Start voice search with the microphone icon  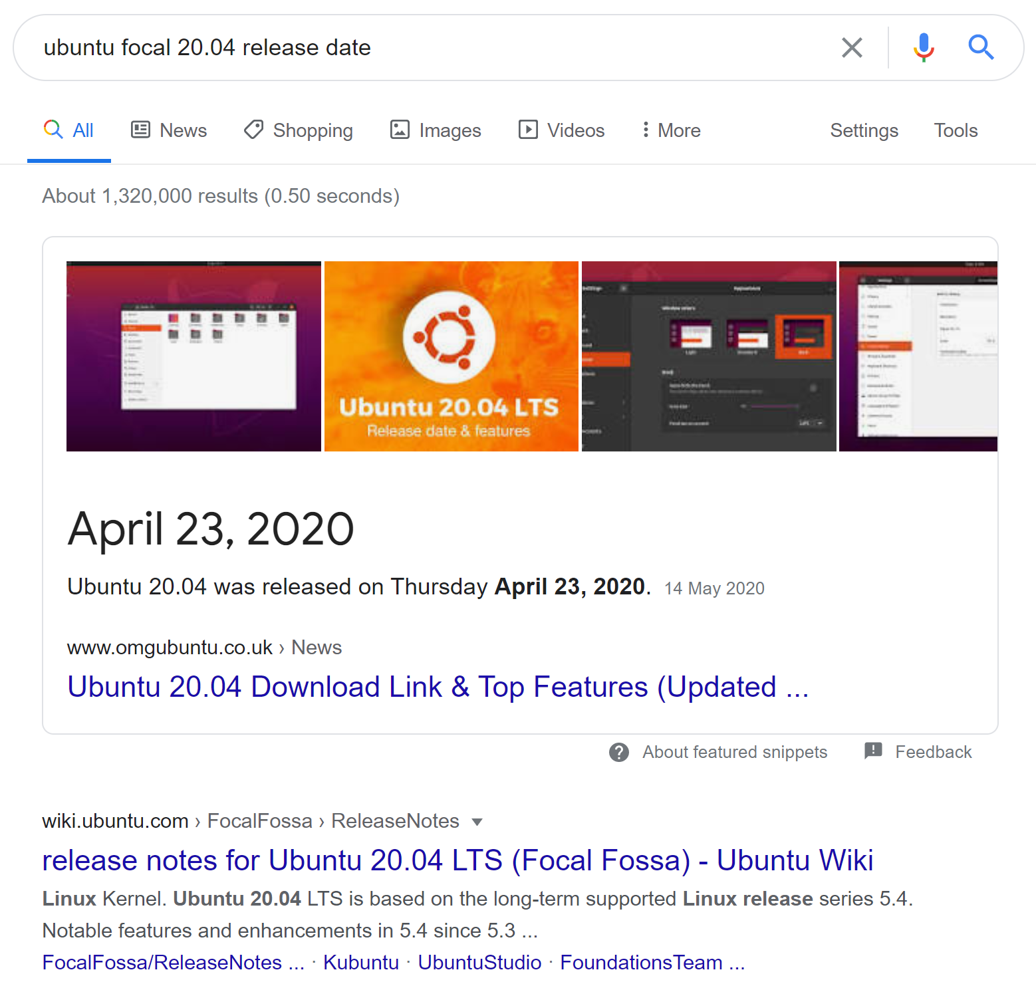tap(922, 47)
